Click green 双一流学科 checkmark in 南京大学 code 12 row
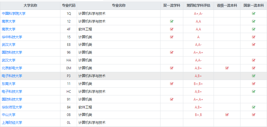 (172, 21)
